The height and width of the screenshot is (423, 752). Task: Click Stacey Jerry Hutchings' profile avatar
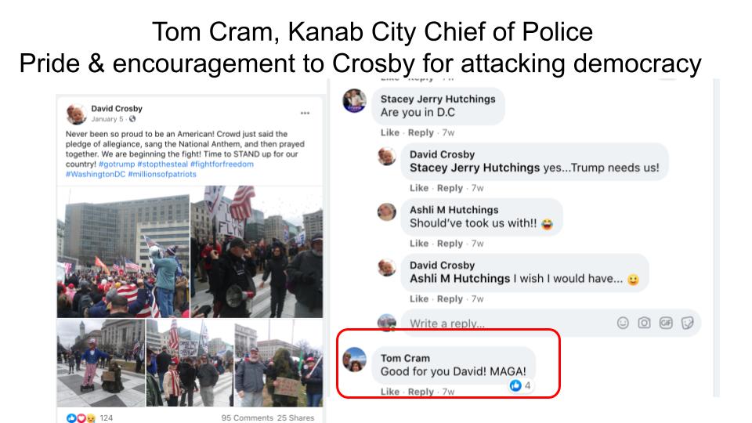354,101
